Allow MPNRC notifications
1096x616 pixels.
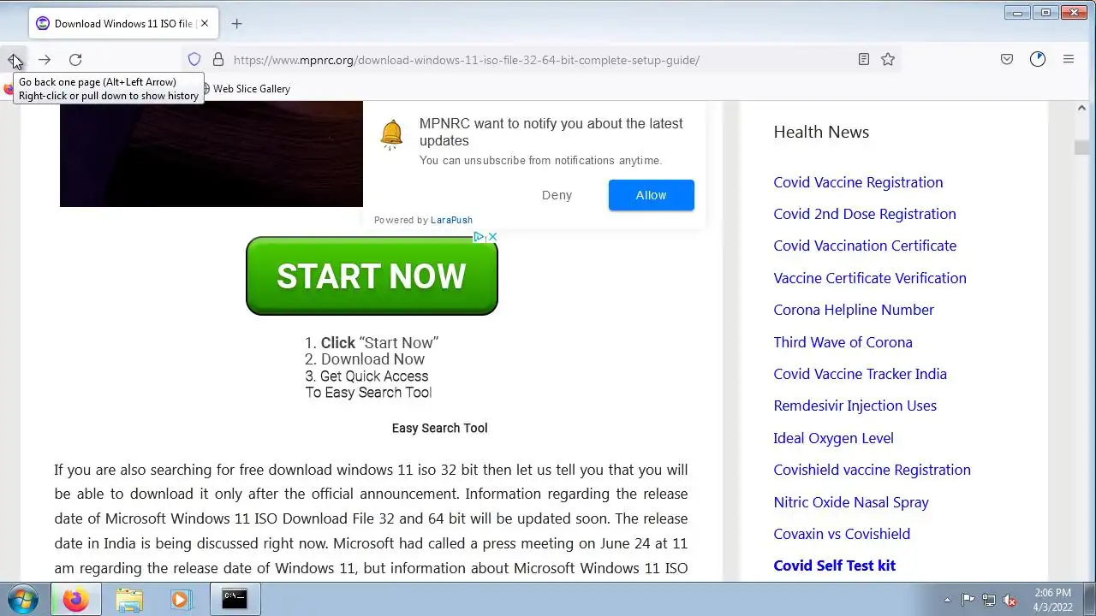651,195
